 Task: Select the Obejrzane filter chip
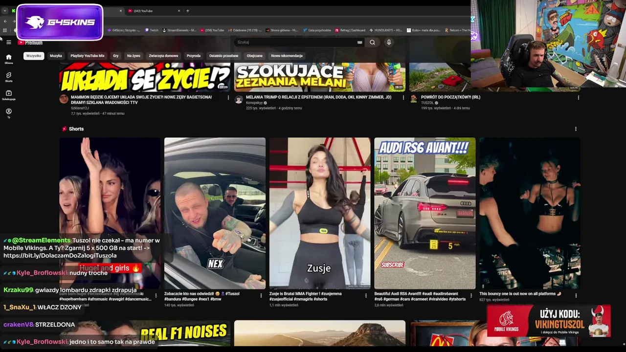coord(255,56)
